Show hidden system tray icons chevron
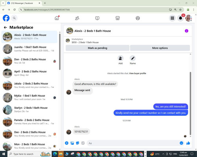The width and height of the screenshot is (197, 157). click(x=163, y=154)
